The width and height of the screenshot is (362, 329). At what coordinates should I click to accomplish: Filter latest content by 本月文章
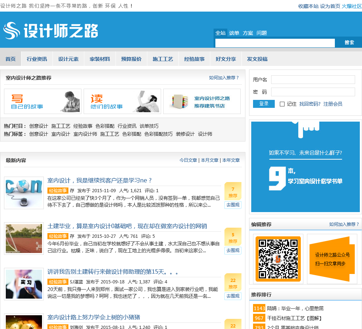click(x=210, y=160)
